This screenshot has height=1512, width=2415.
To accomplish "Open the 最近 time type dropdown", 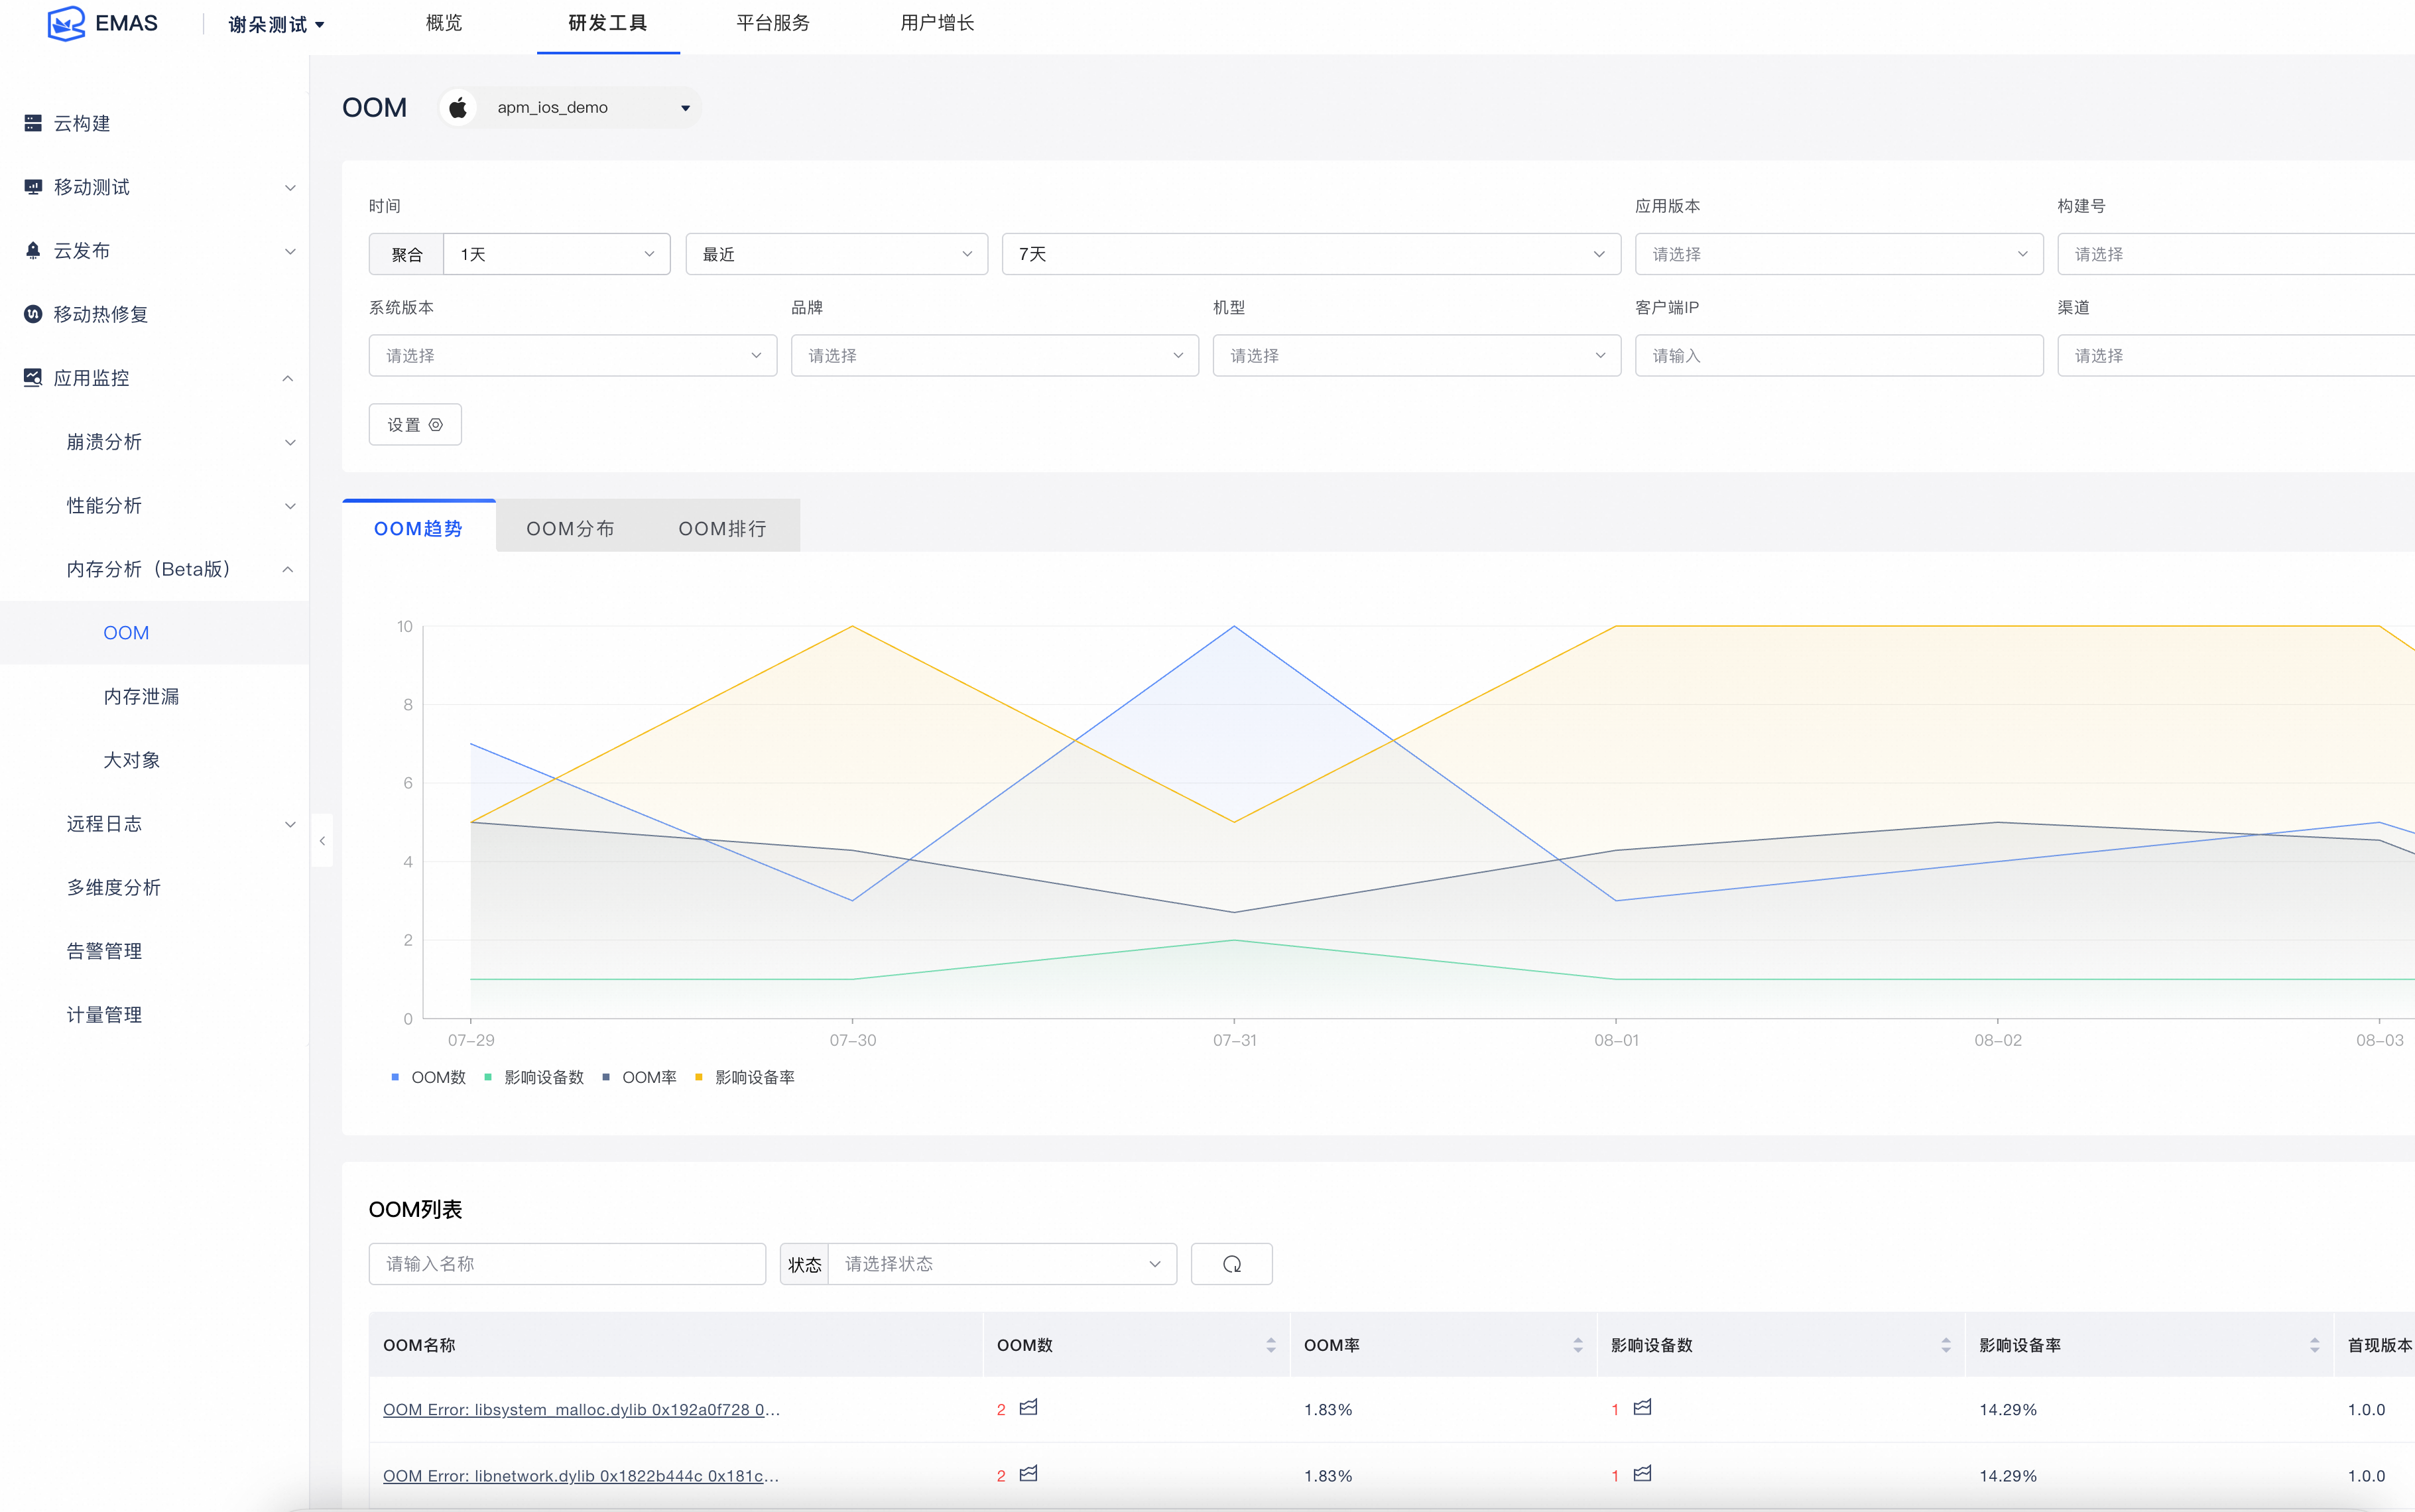I will point(837,254).
